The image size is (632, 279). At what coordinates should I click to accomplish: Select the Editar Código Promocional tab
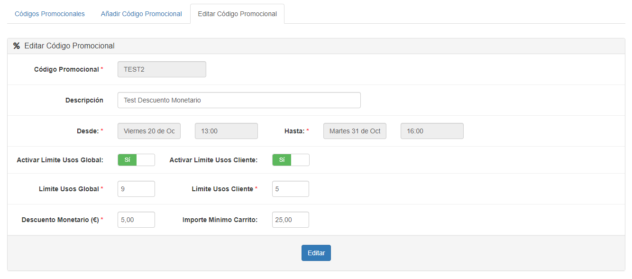click(x=237, y=14)
